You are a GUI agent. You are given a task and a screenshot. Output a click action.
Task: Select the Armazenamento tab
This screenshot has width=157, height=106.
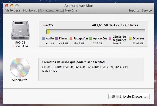pos(51,10)
